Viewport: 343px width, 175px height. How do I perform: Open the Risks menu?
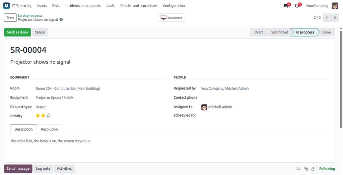tap(56, 6)
